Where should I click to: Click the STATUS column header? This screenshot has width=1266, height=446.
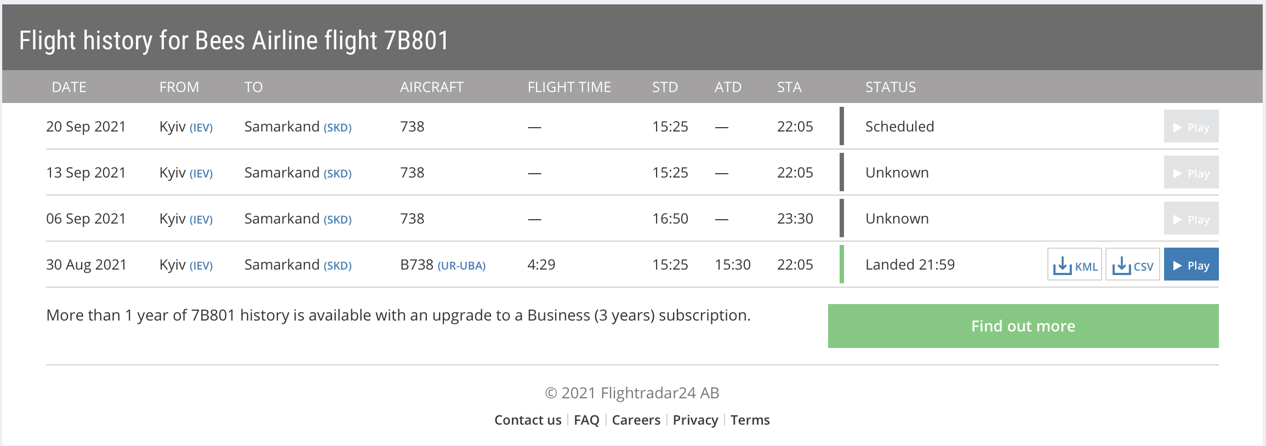point(891,87)
